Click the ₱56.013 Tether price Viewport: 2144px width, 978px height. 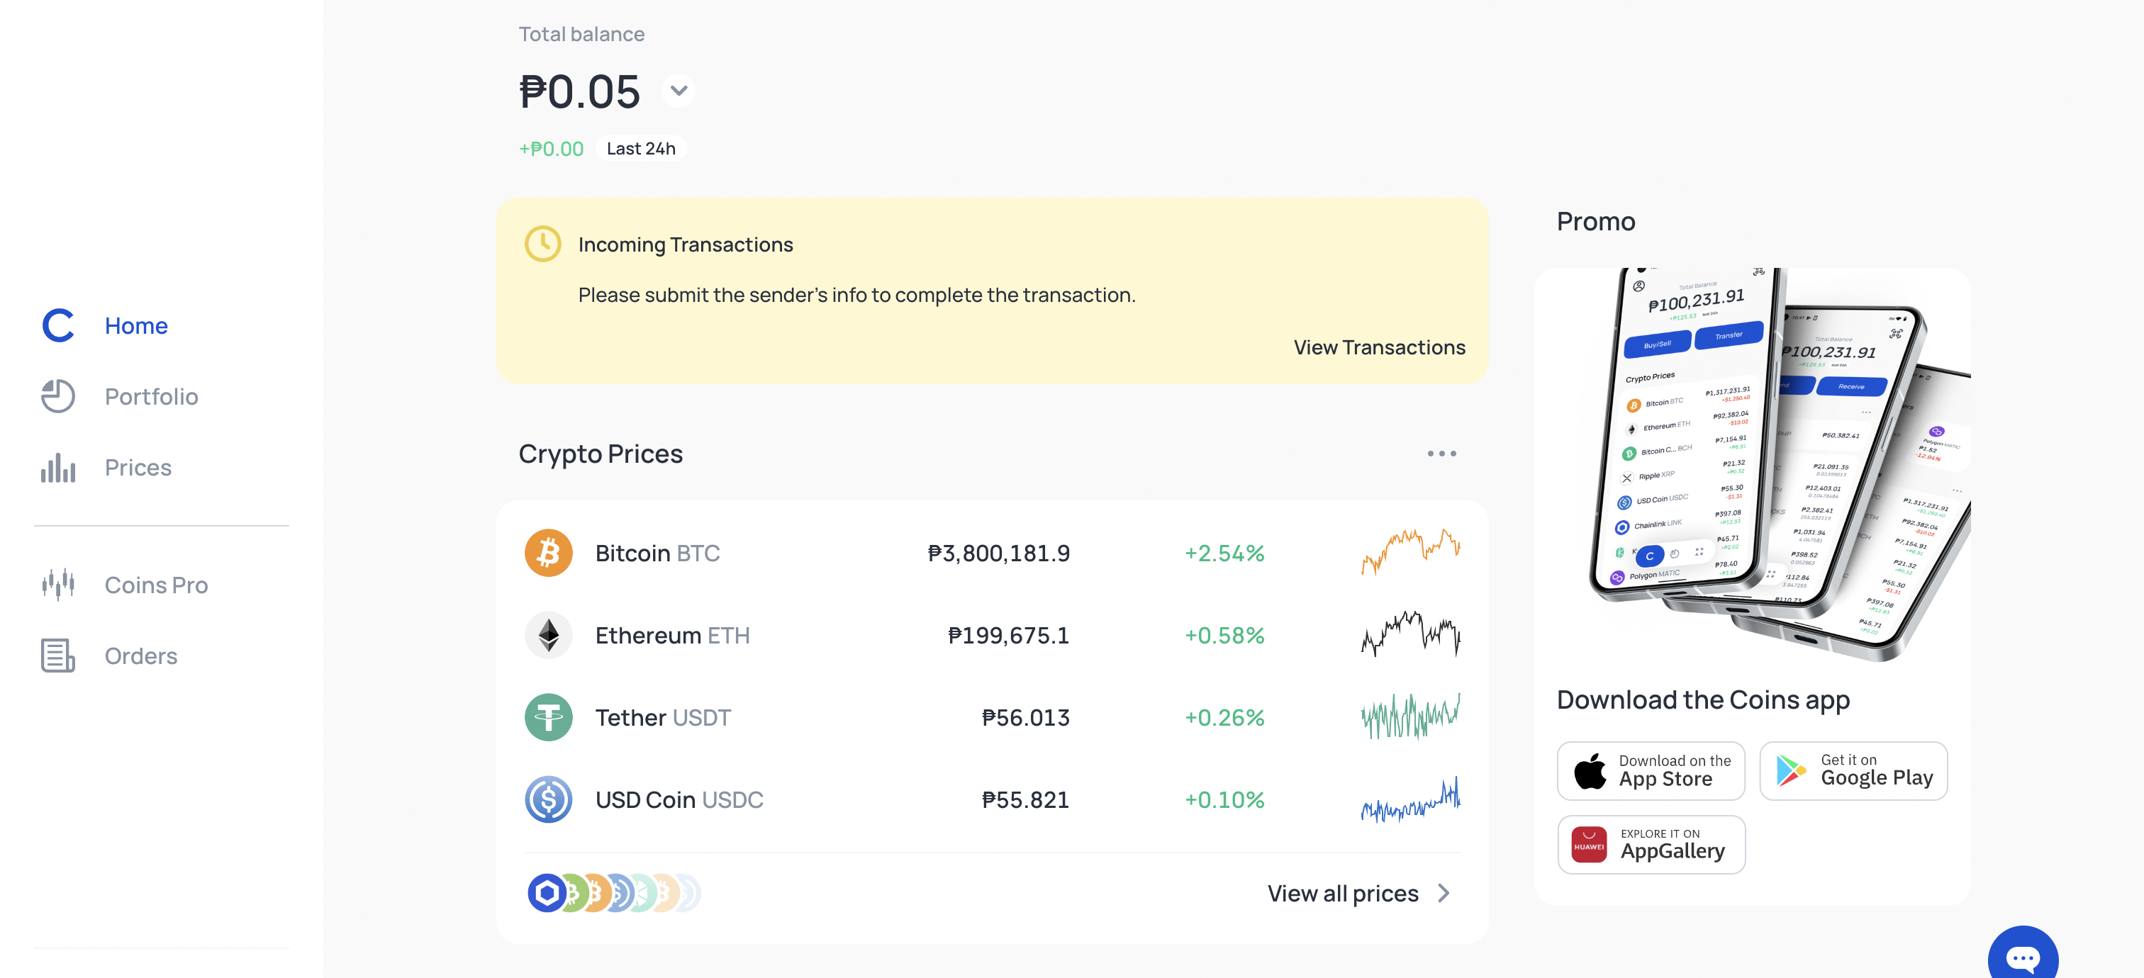[x=1025, y=718]
